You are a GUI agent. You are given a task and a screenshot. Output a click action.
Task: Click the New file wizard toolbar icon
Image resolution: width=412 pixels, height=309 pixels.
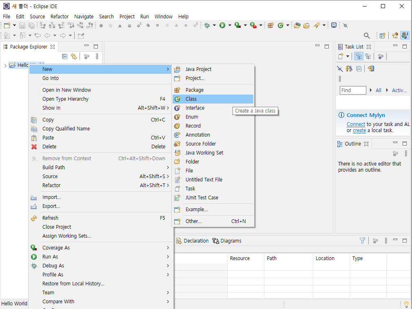coord(7,25)
